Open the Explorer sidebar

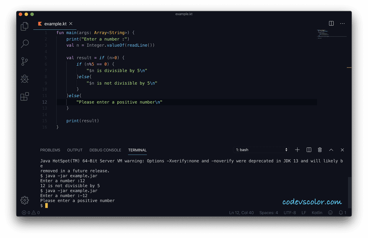click(24, 26)
